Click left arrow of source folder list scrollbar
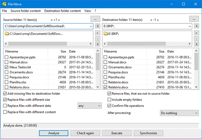The height and width of the screenshot is (139, 202). 6,44
